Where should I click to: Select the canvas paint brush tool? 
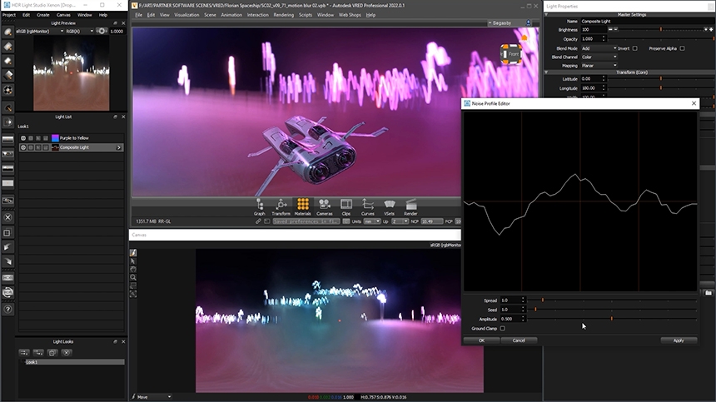[133, 253]
